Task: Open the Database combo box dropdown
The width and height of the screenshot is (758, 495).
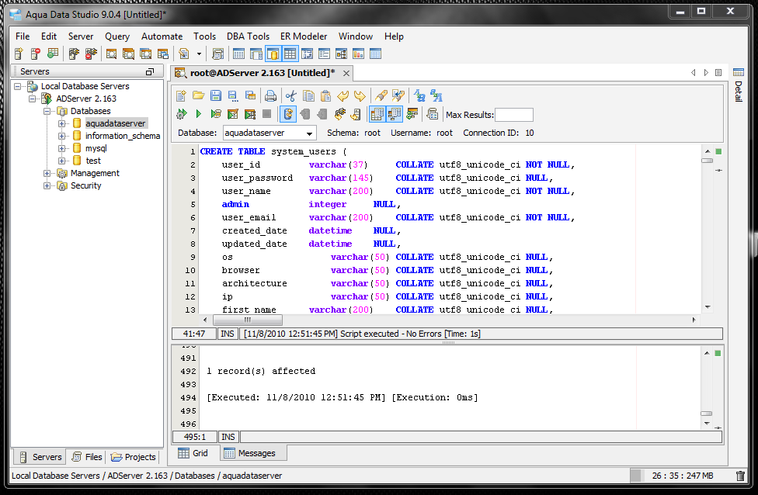Action: pyautogui.click(x=310, y=133)
